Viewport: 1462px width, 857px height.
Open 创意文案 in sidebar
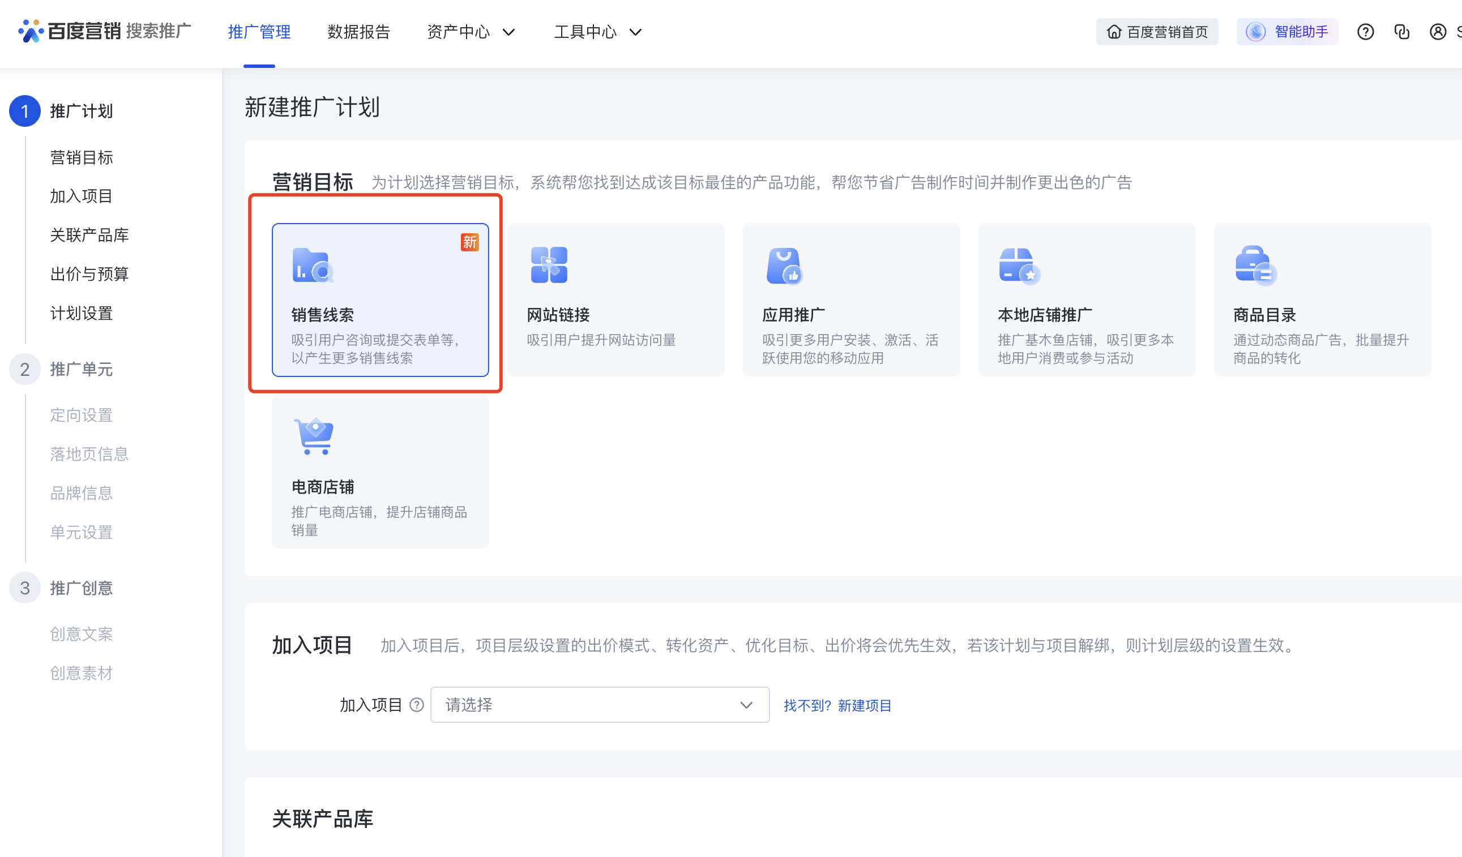coord(81,634)
